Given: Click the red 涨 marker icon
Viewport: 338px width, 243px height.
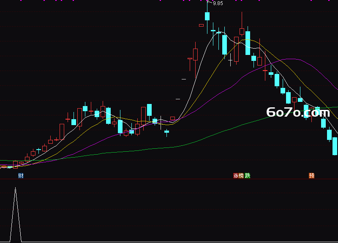Looking at the screenshot, I should (x=236, y=176).
